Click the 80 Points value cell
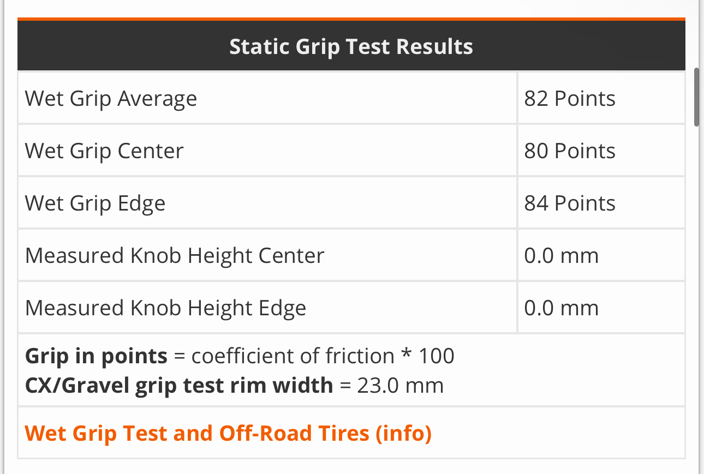704x474 pixels. 570,151
